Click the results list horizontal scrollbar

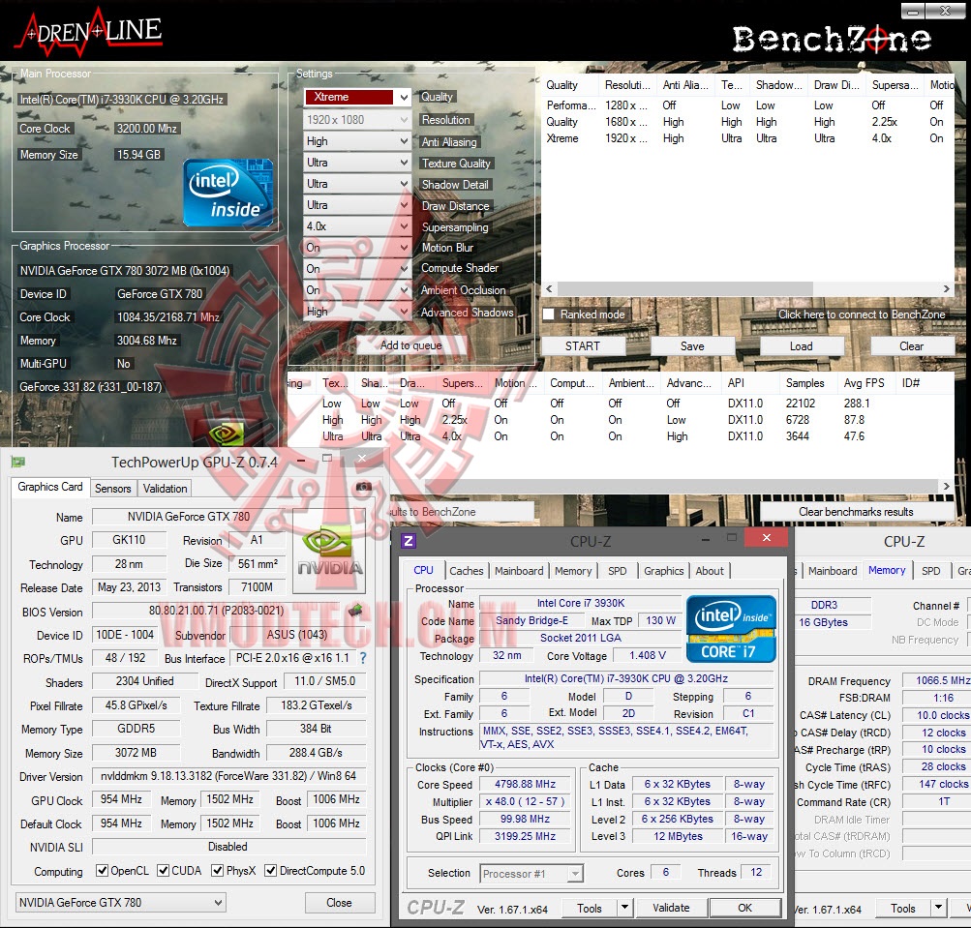click(x=684, y=289)
